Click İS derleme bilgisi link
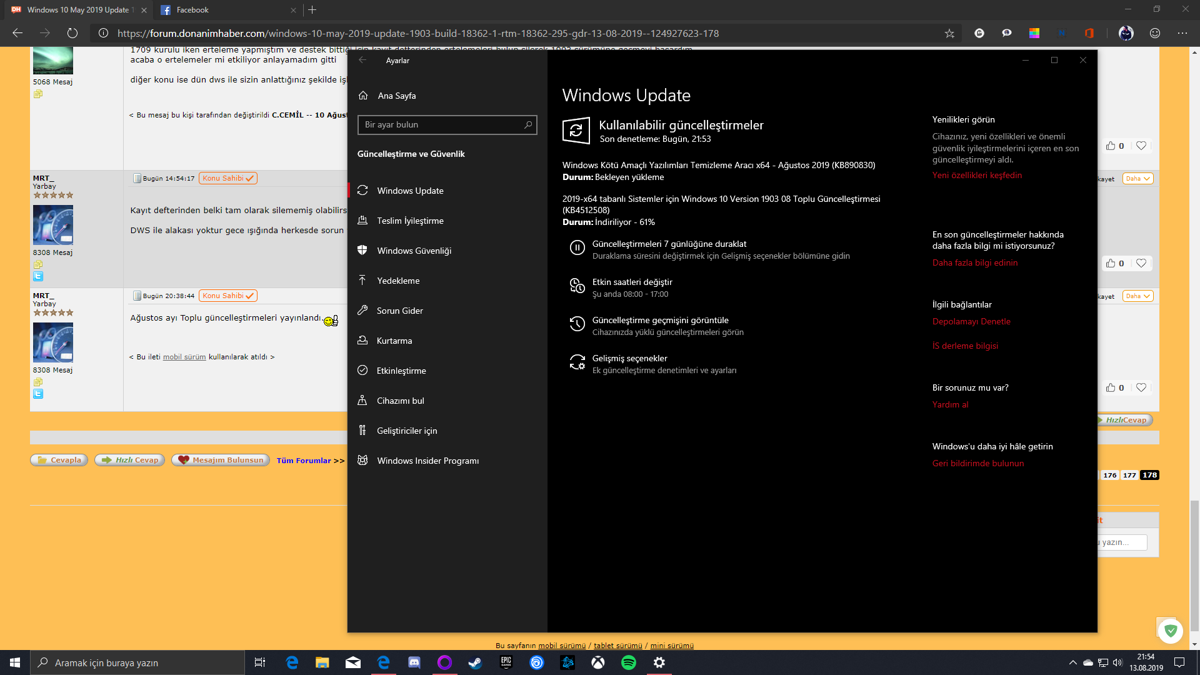Viewport: 1200px width, 675px height. coord(965,346)
